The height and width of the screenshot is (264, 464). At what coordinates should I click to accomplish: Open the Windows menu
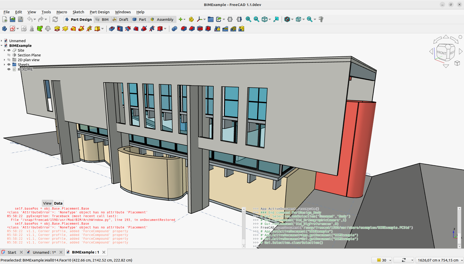(x=123, y=12)
